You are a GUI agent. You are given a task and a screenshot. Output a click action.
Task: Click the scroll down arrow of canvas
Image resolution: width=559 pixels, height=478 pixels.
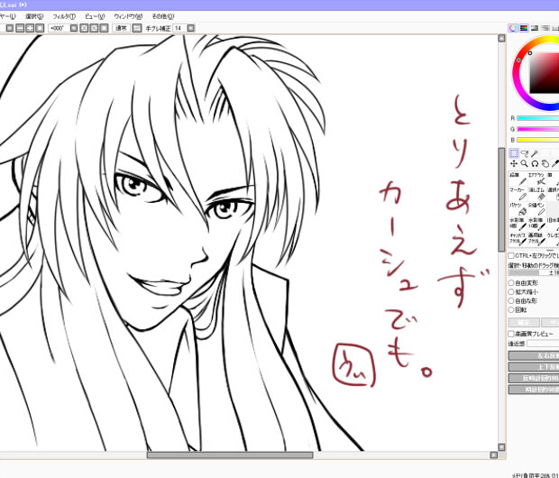(x=501, y=447)
